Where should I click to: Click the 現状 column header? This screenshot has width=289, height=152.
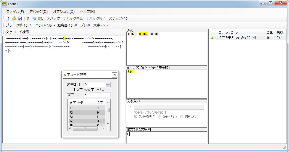[x=281, y=32]
